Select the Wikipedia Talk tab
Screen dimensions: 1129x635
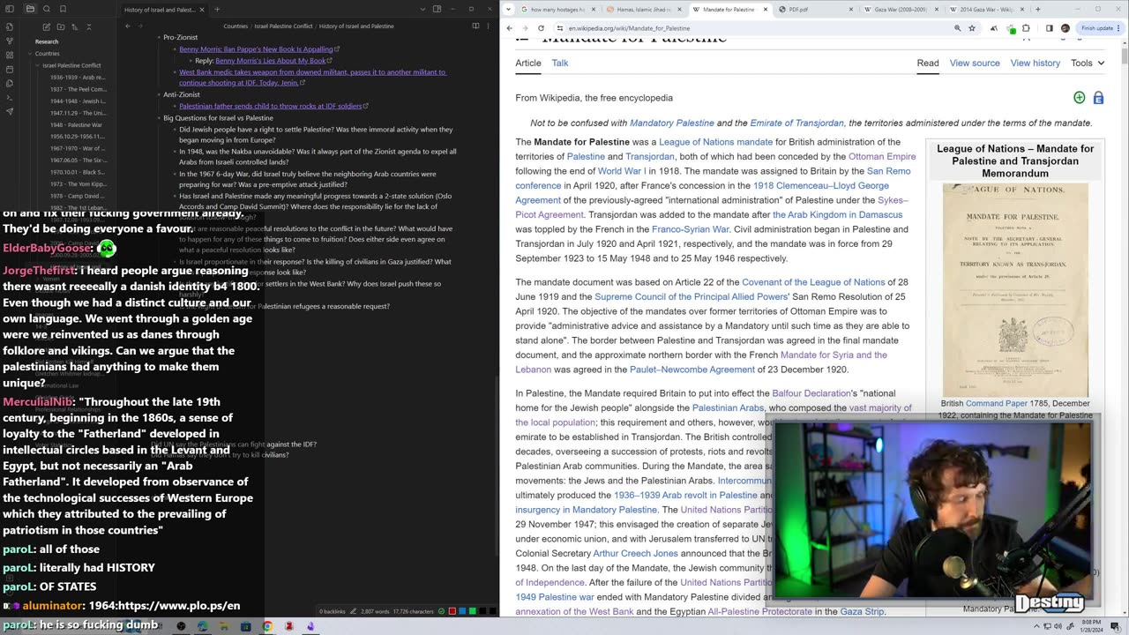pyautogui.click(x=560, y=63)
